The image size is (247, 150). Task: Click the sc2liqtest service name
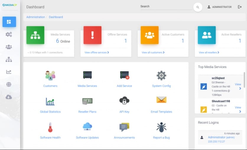coord(218,78)
